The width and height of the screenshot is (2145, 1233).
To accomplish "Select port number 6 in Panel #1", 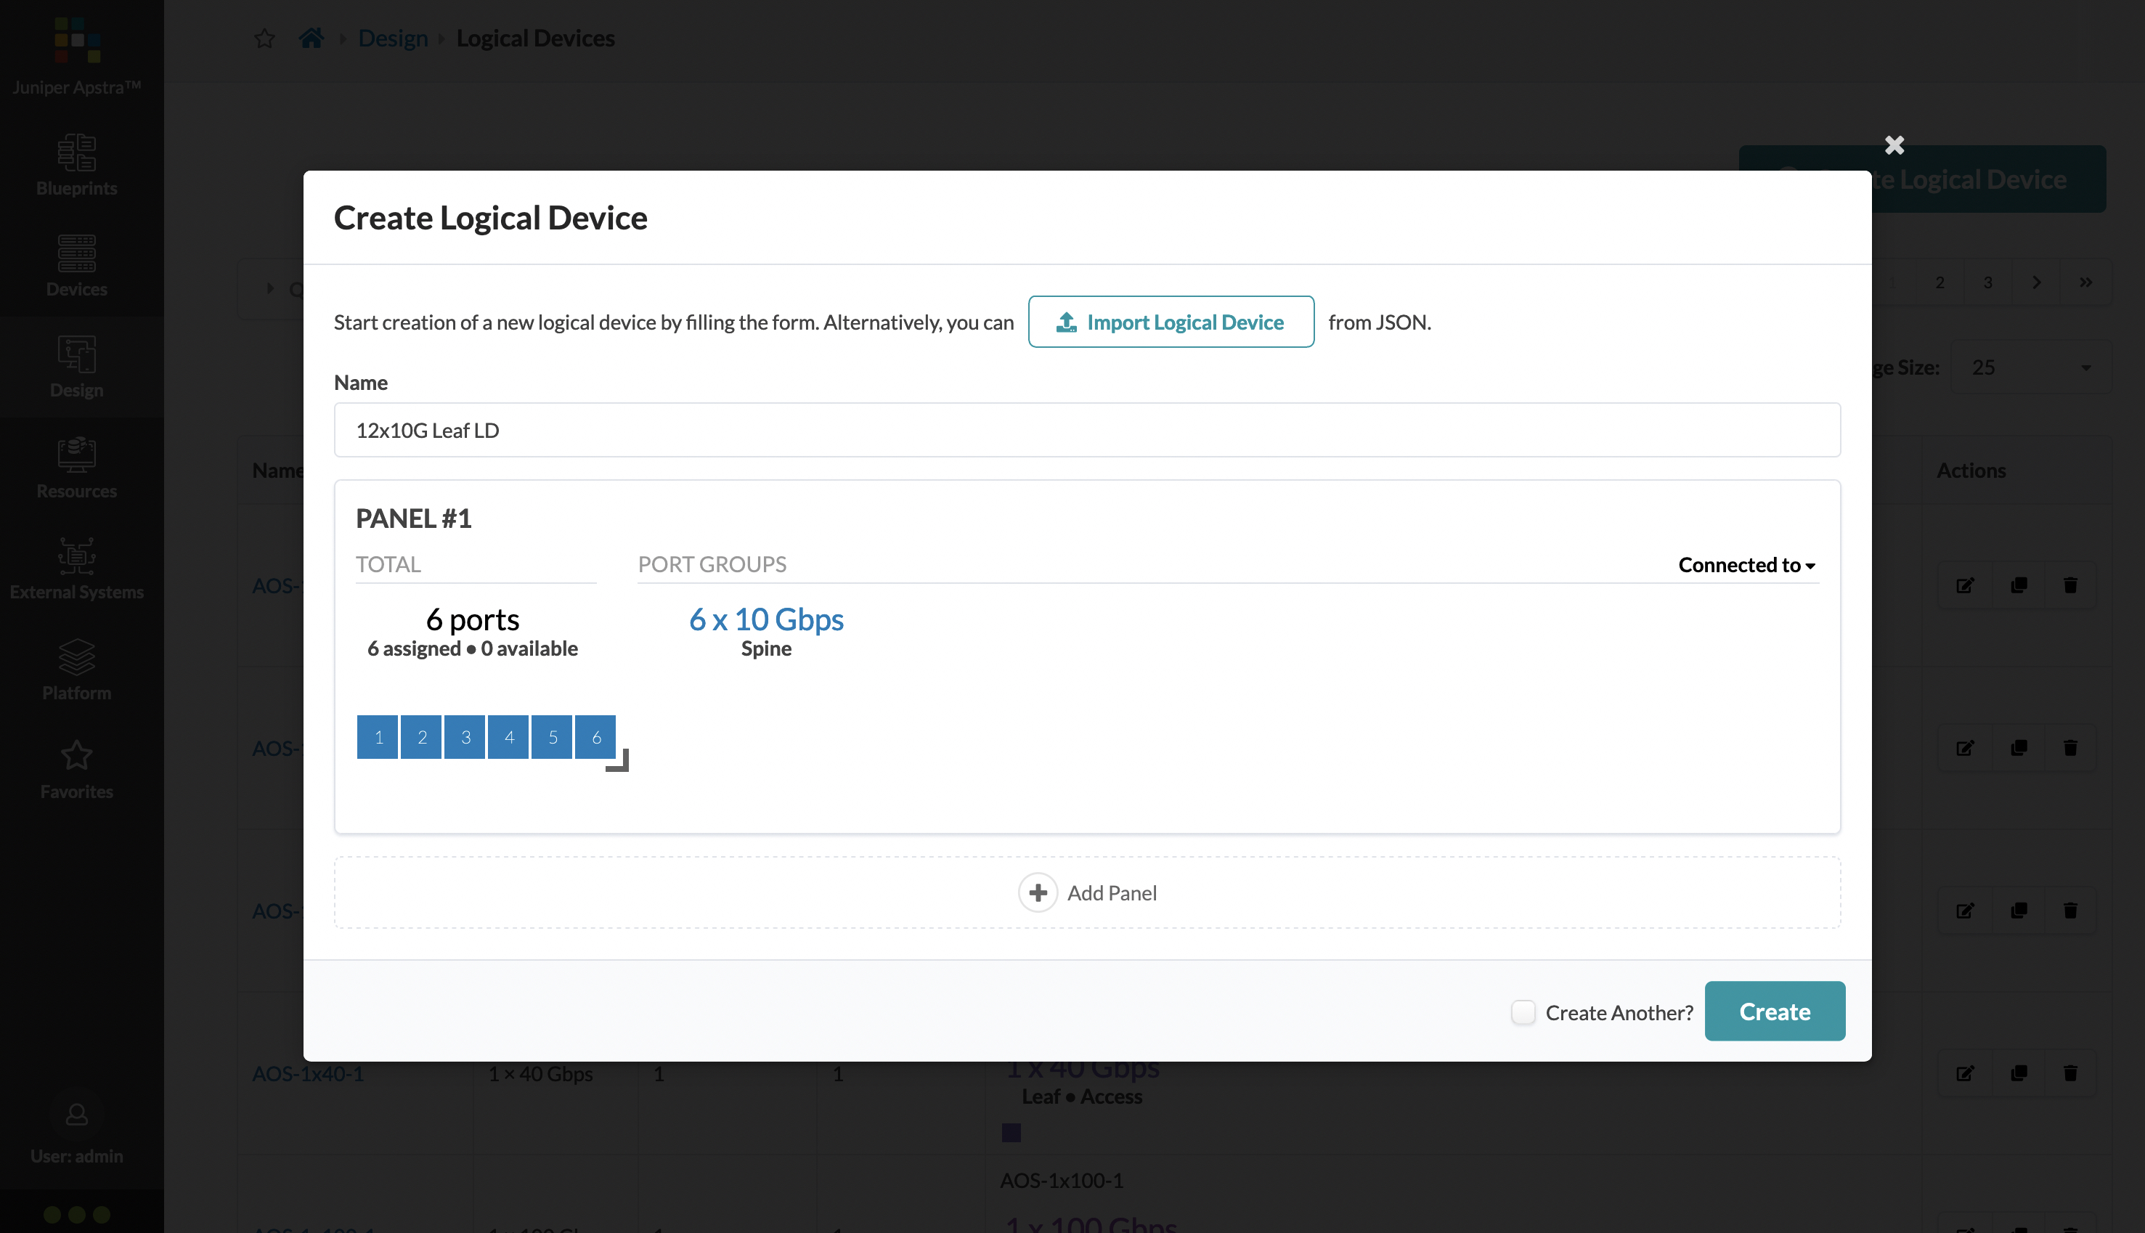I will point(597,736).
